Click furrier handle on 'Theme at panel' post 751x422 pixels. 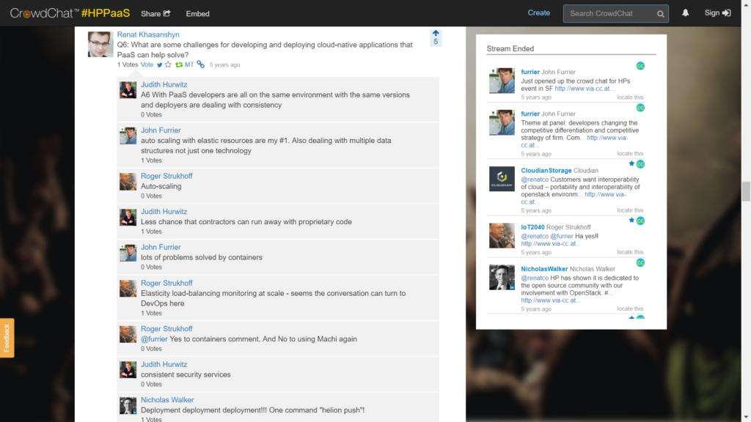(530, 114)
